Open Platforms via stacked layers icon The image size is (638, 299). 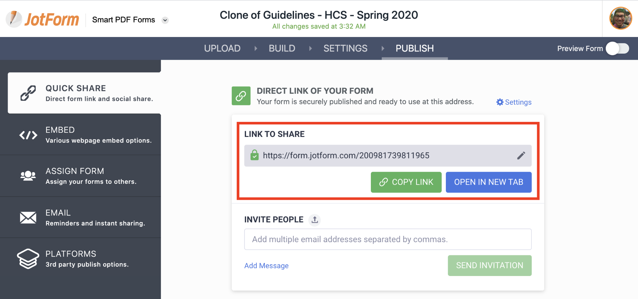(x=28, y=259)
